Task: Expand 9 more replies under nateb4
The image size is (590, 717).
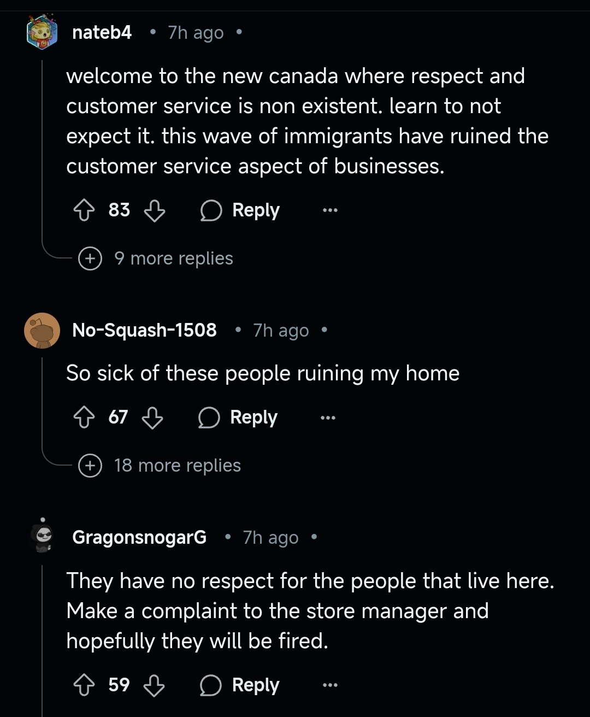Action: click(x=157, y=258)
